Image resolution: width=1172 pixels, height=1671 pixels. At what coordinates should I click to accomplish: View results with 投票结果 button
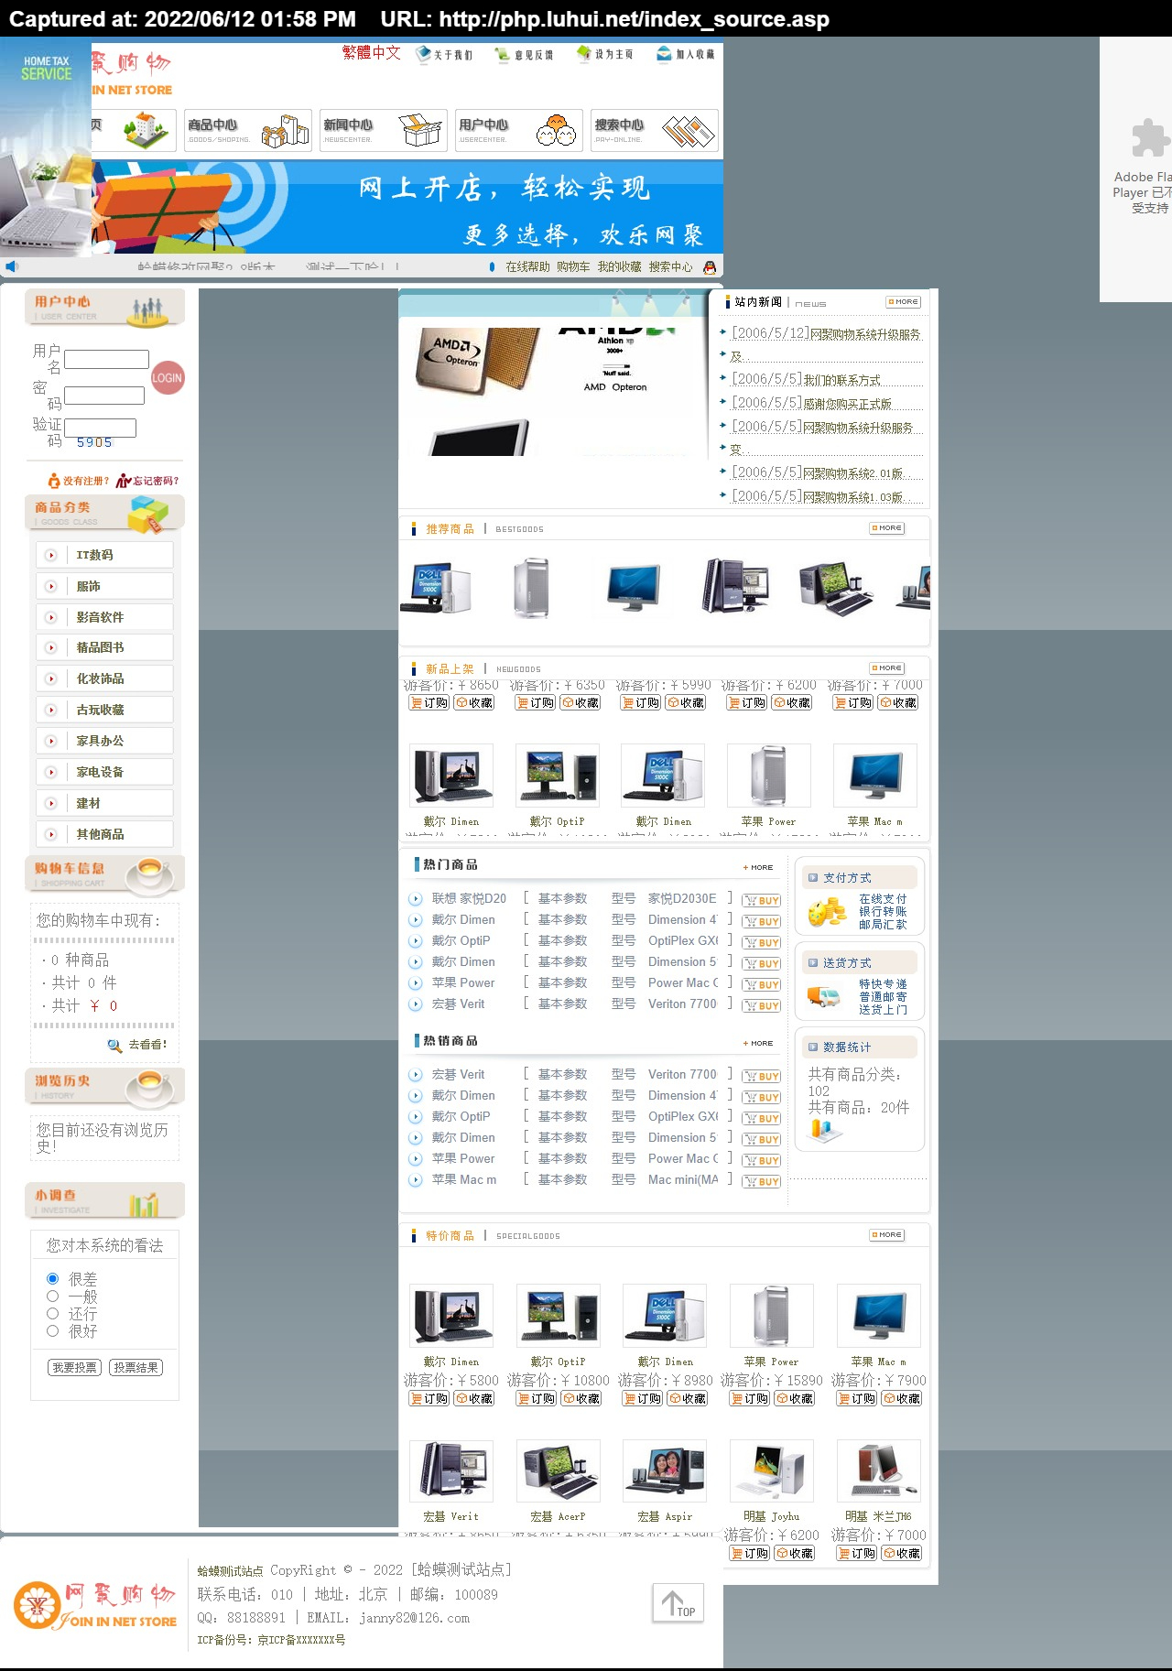[136, 1367]
